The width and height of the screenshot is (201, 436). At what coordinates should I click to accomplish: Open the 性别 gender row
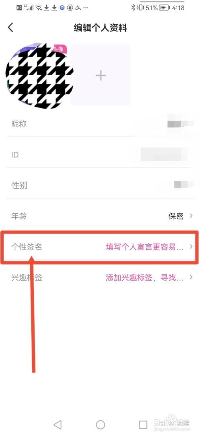(100, 185)
